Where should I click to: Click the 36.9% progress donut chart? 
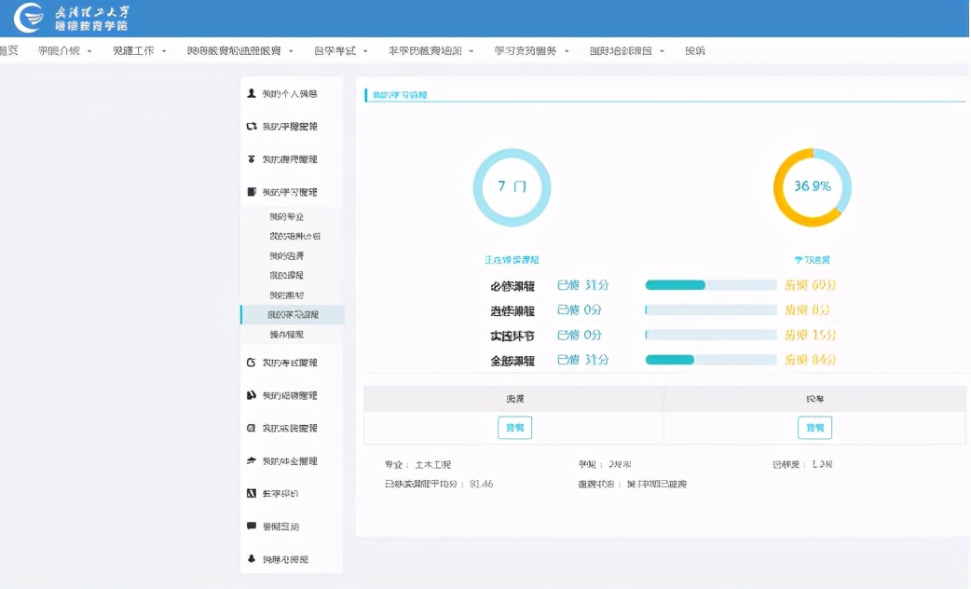click(x=811, y=186)
